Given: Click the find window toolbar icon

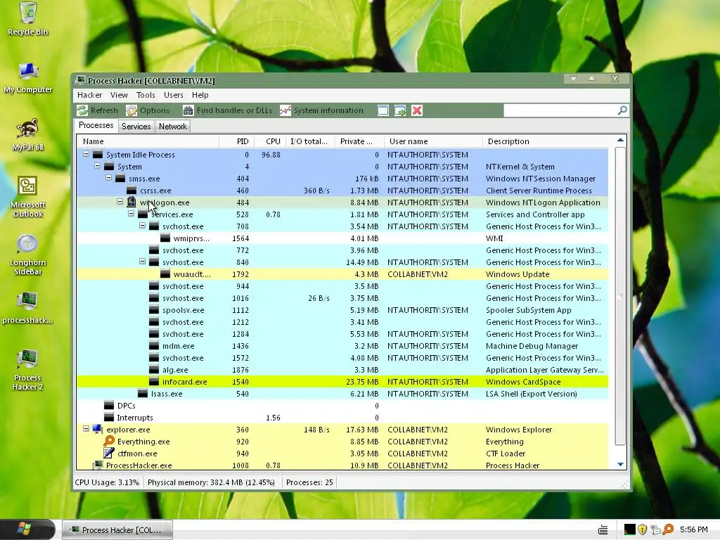Looking at the screenshot, I should click(x=383, y=110).
